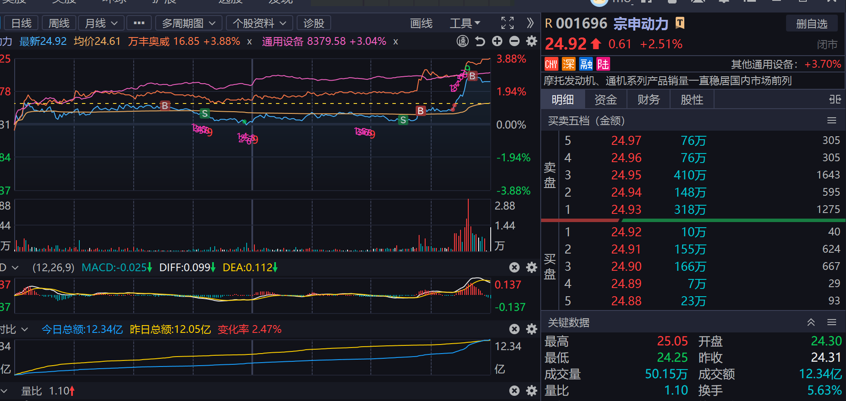846x401 pixels.
Task: Click company description 摩托发动机 text
Action: pyautogui.click(x=667, y=81)
